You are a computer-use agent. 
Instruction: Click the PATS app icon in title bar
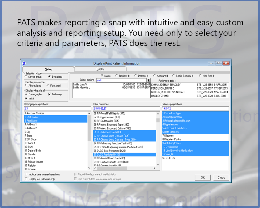click(x=24, y=63)
